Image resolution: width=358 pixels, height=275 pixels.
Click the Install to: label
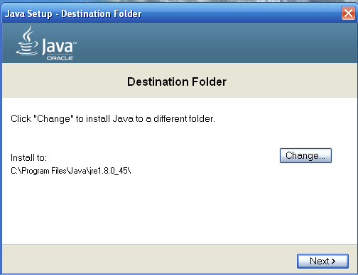(x=29, y=157)
